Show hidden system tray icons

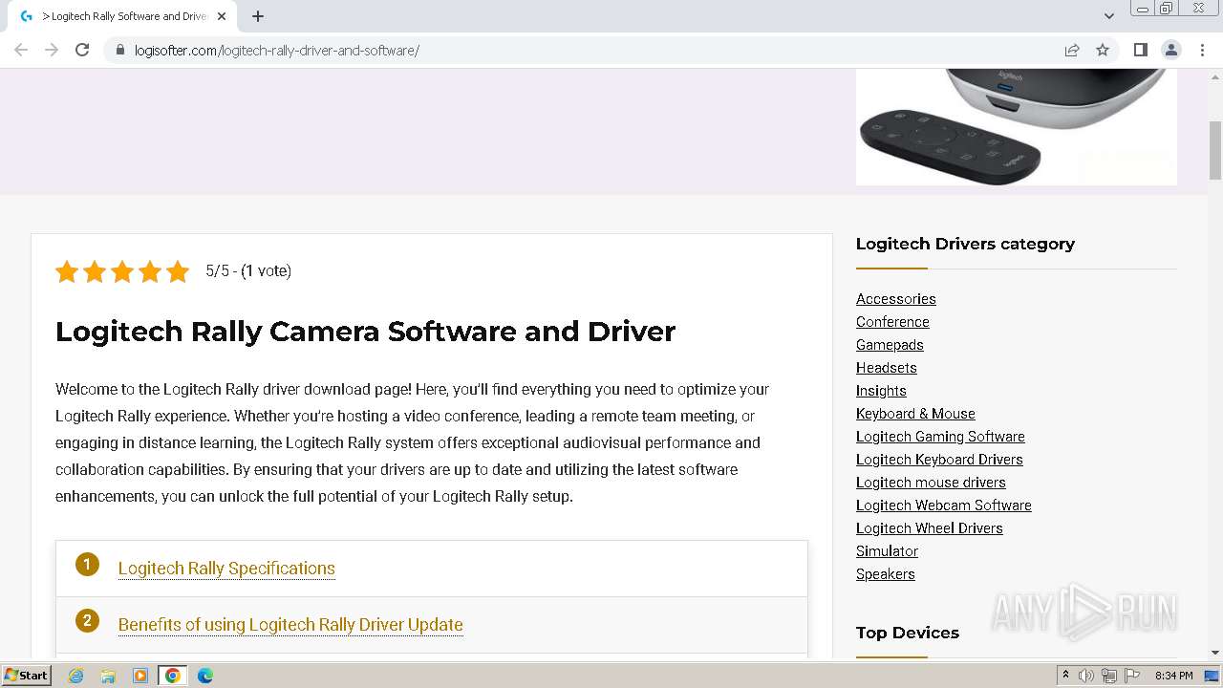click(1065, 676)
